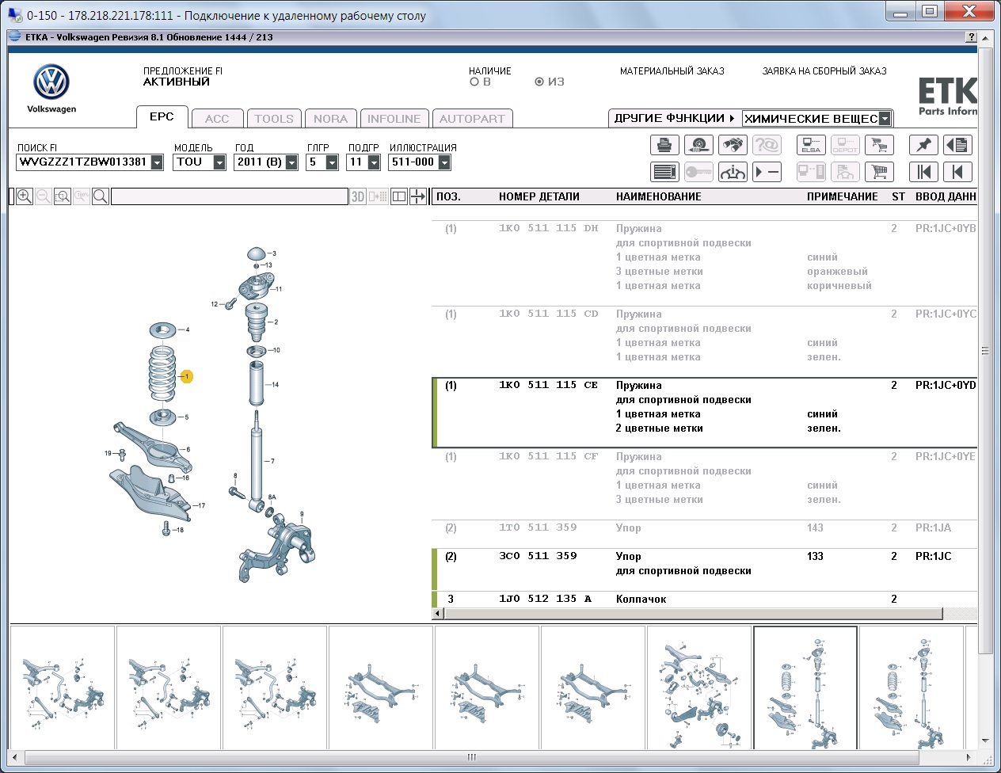Viewport: 1001px width, 773px height.
Task: Select the 'В' availability radio button
Action: [x=474, y=82]
